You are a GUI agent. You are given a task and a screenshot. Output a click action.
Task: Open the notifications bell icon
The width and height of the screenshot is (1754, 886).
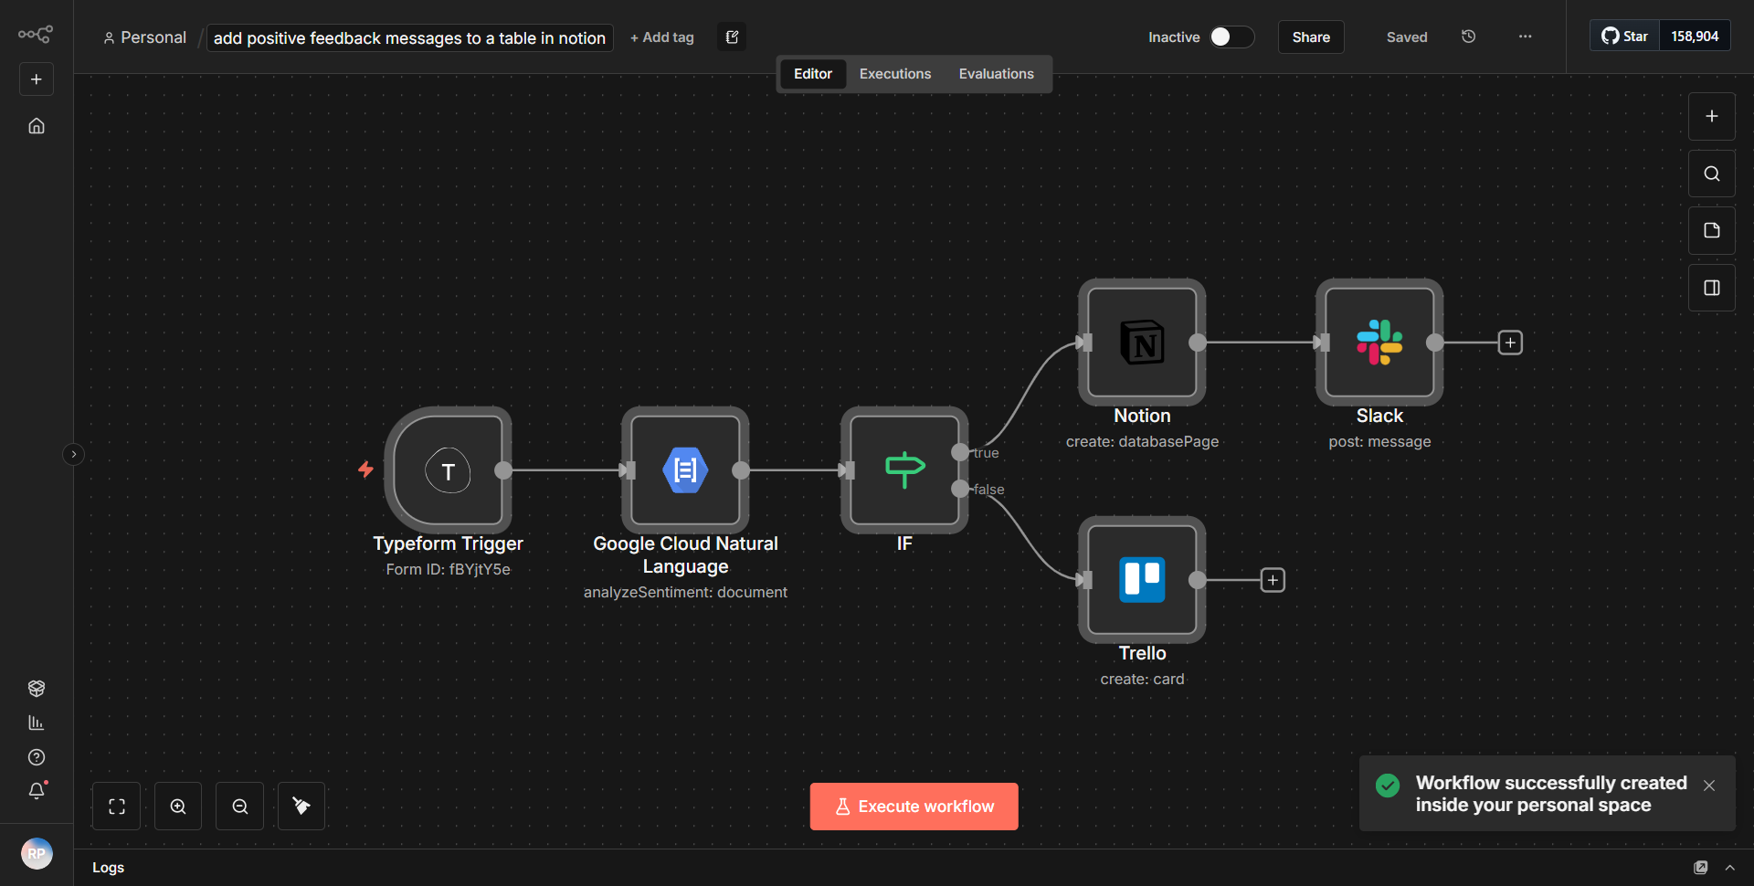point(37,791)
